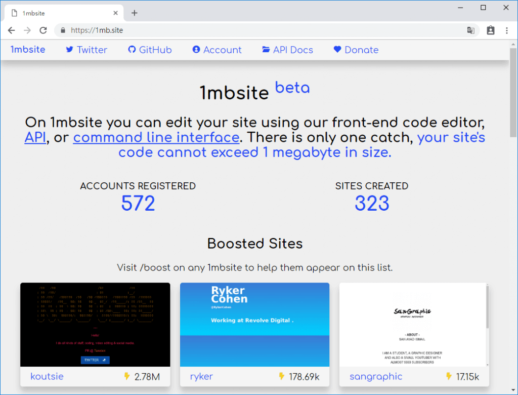Click the API Docs book icon
The height and width of the screenshot is (395, 518).
pos(265,50)
